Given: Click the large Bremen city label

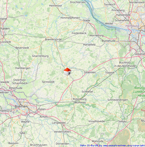Looking at the screenshot, I should [x=21, y=106].
